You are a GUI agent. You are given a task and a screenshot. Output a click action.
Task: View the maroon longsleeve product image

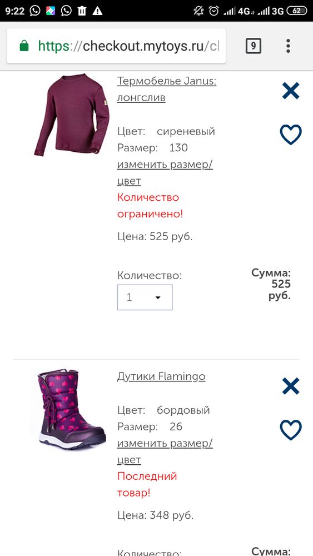click(72, 115)
